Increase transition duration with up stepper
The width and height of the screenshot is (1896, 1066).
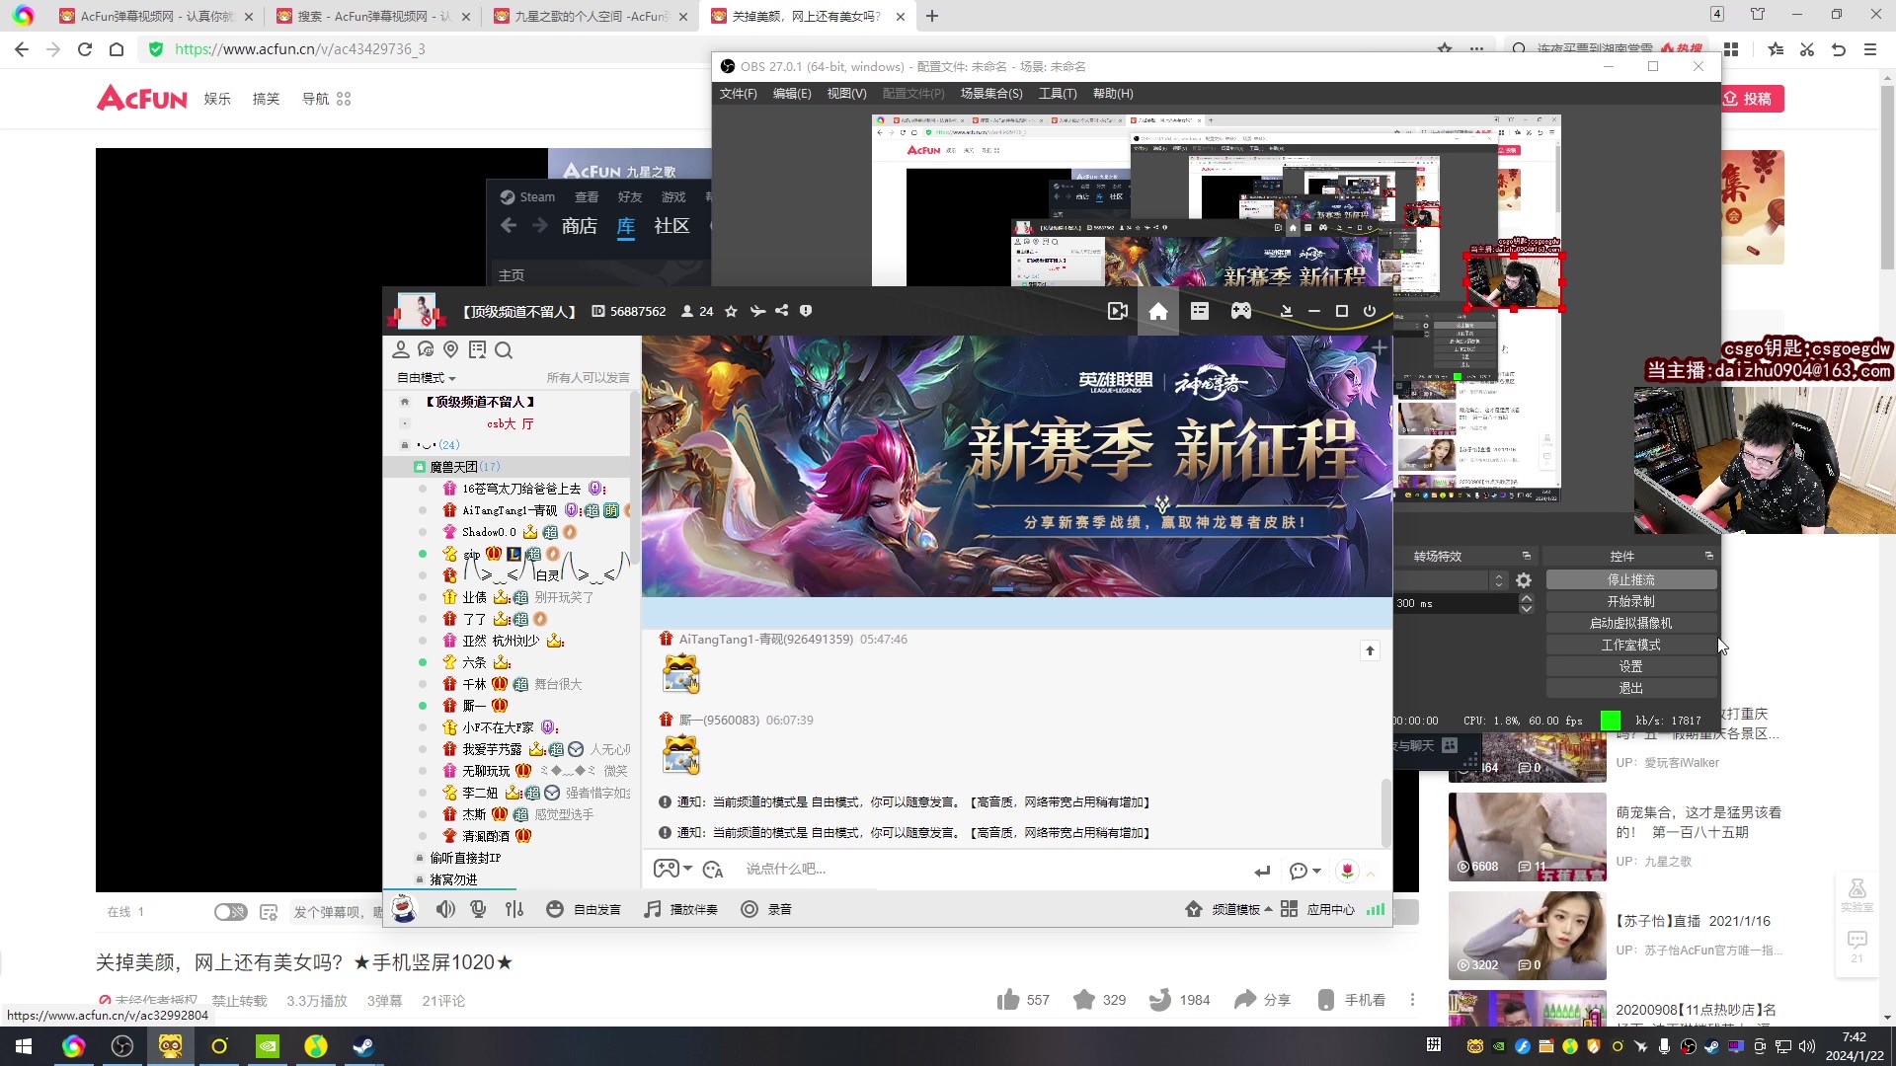click(1527, 598)
